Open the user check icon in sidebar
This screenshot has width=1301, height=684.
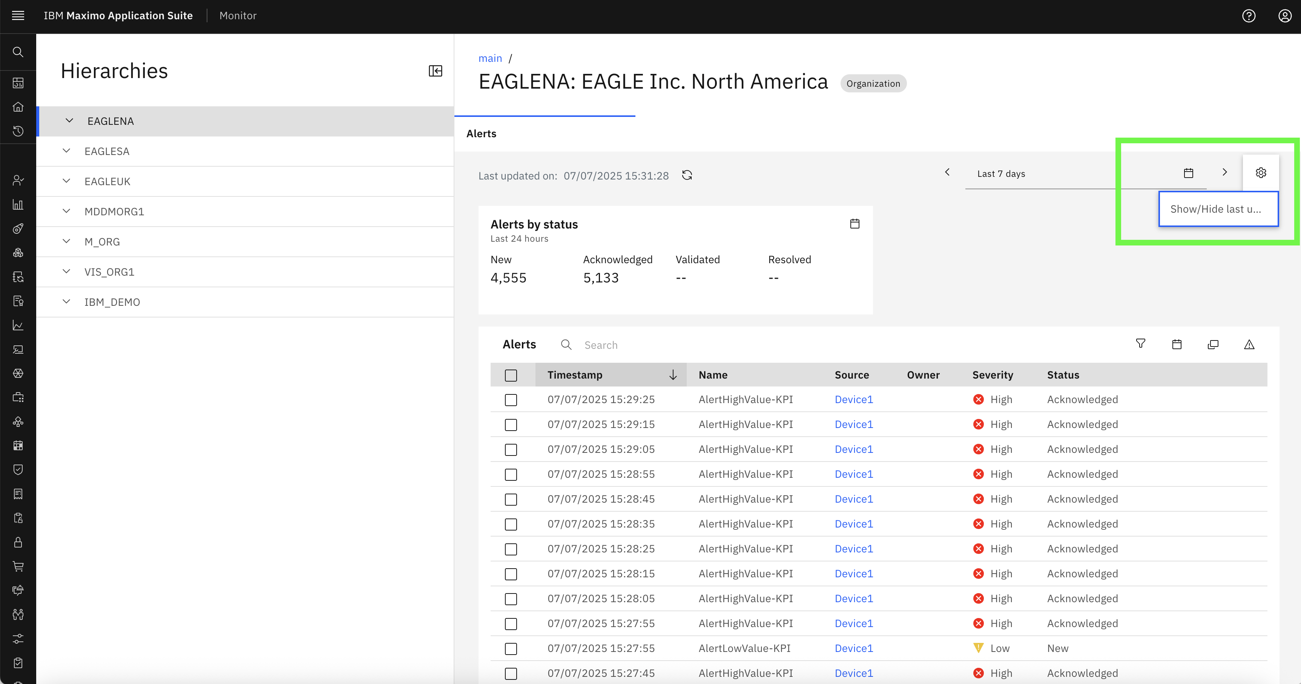(18, 180)
